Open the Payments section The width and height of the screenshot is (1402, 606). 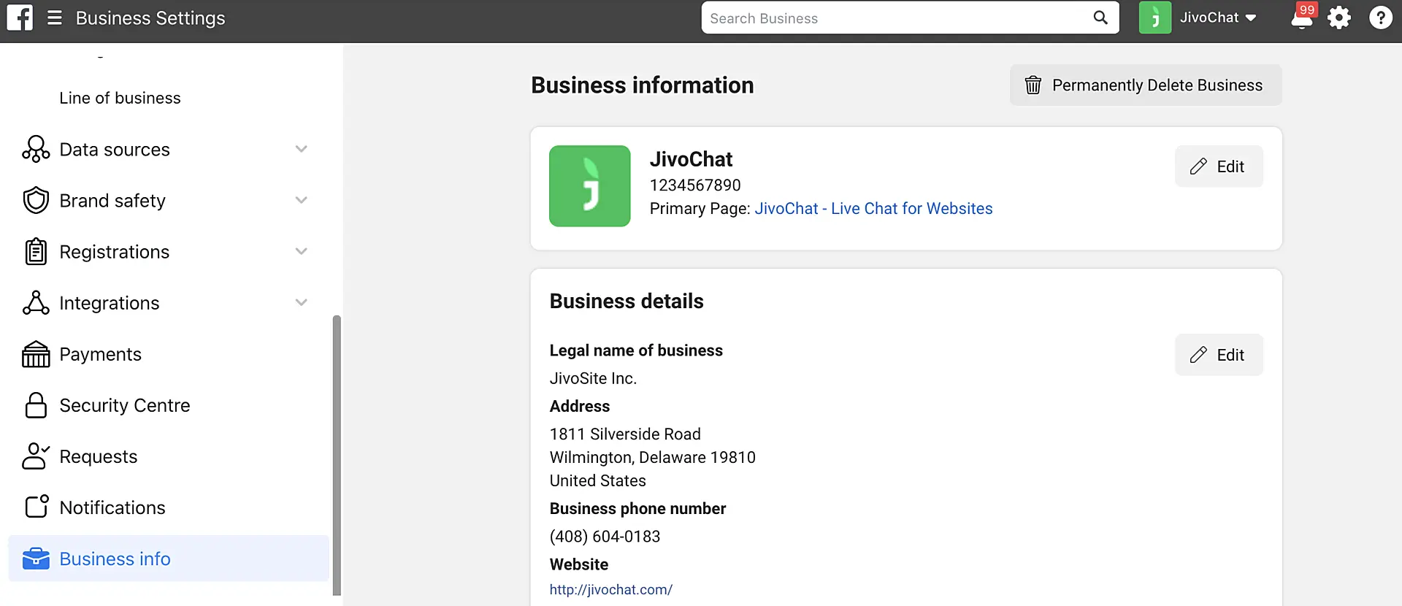[x=100, y=354]
